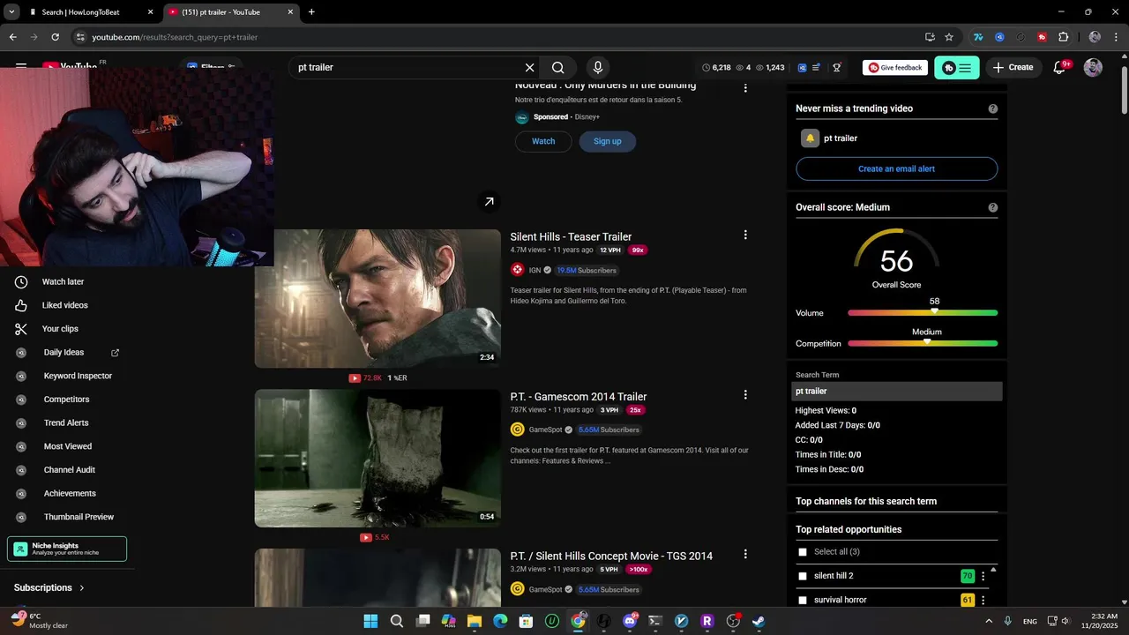Open File Explorer from the taskbar

click(475, 621)
